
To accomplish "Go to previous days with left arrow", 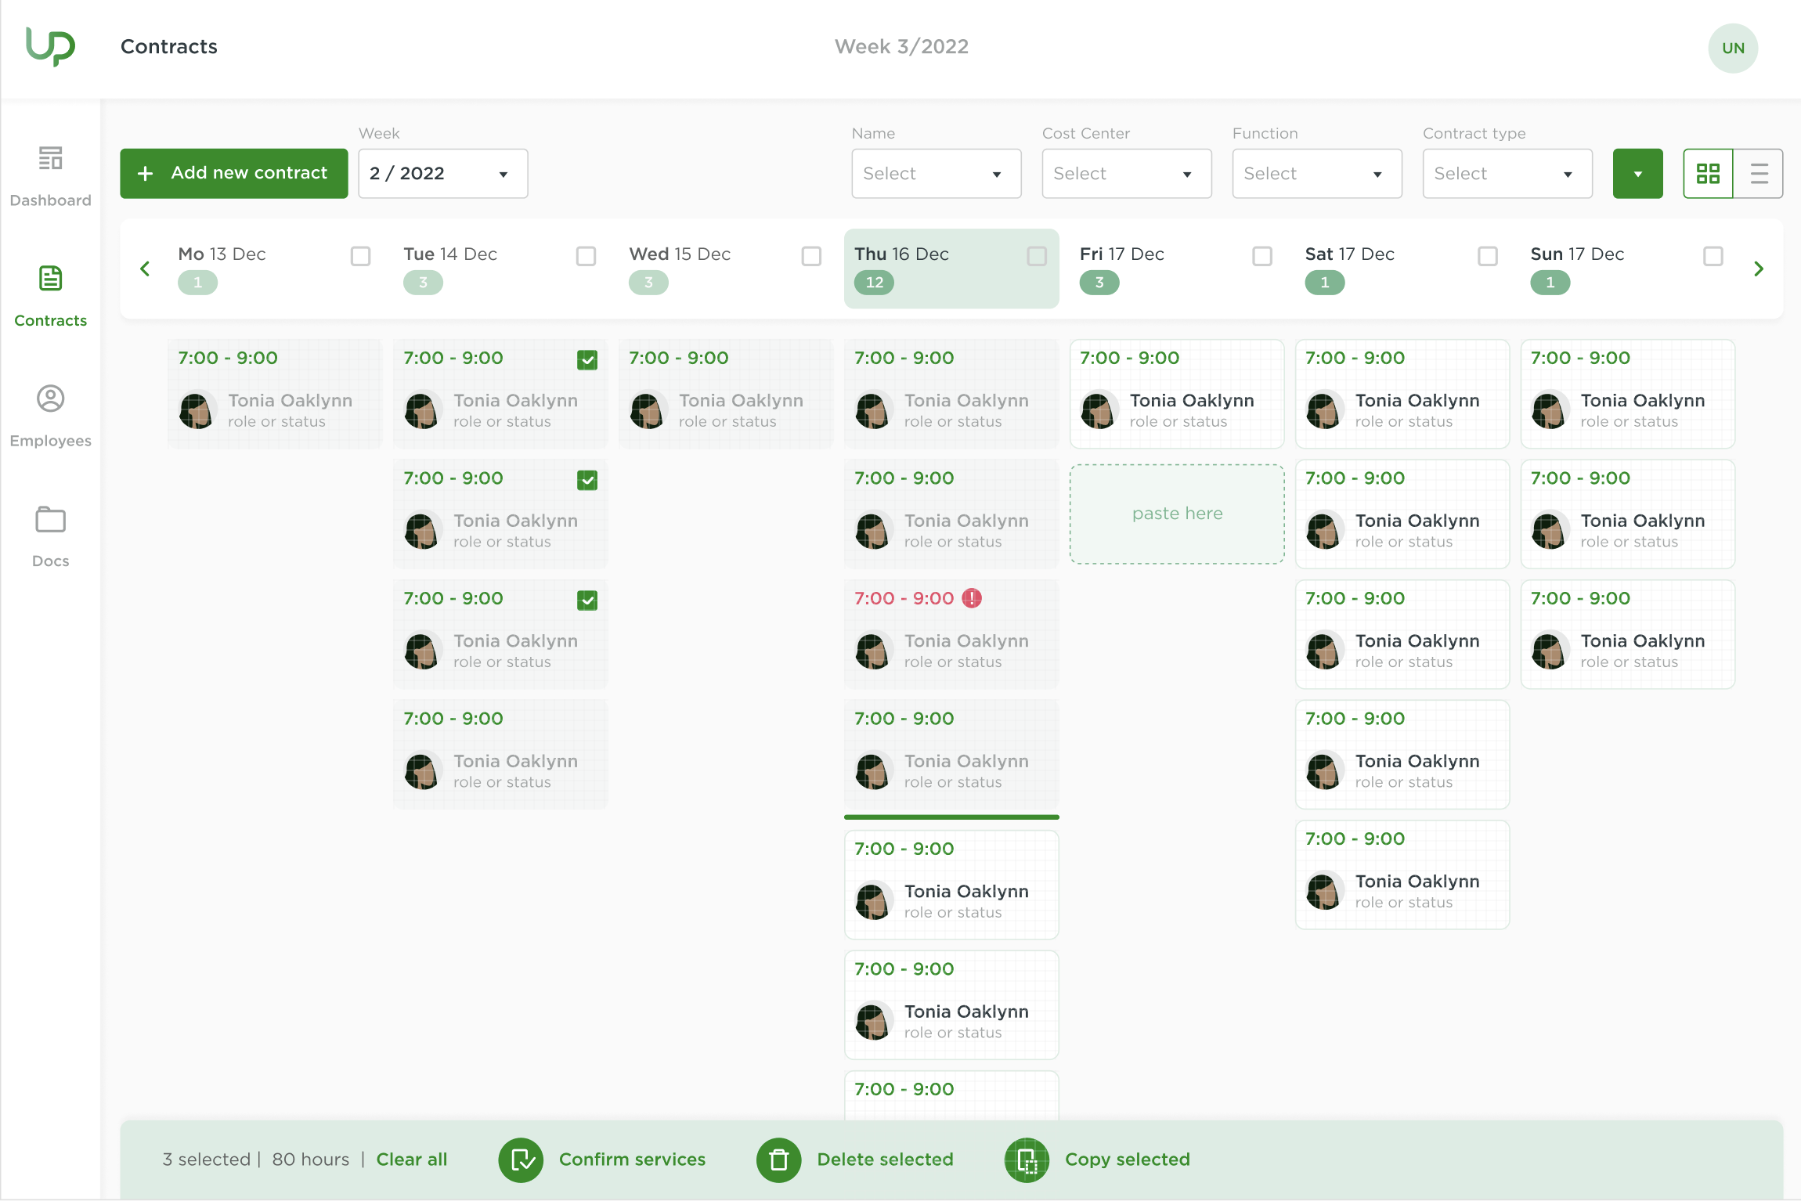I will (145, 269).
